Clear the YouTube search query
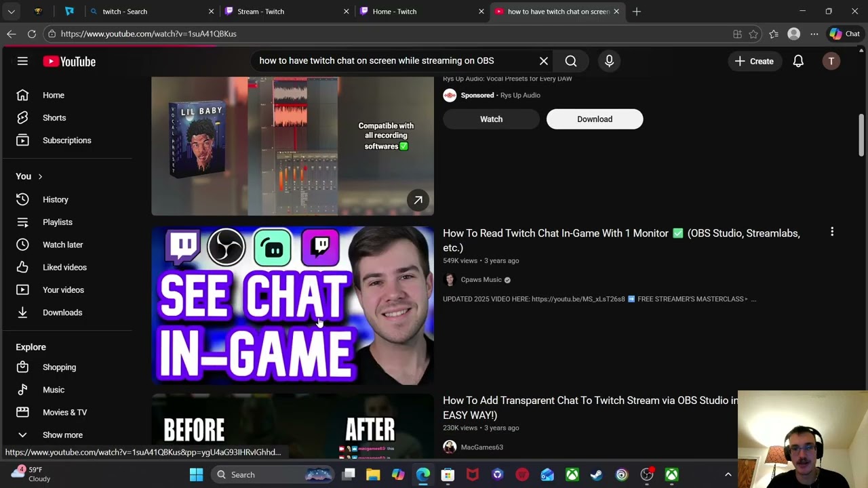This screenshot has height=488, width=868. click(544, 61)
